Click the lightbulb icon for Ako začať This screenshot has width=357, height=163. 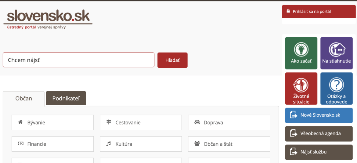tap(301, 49)
